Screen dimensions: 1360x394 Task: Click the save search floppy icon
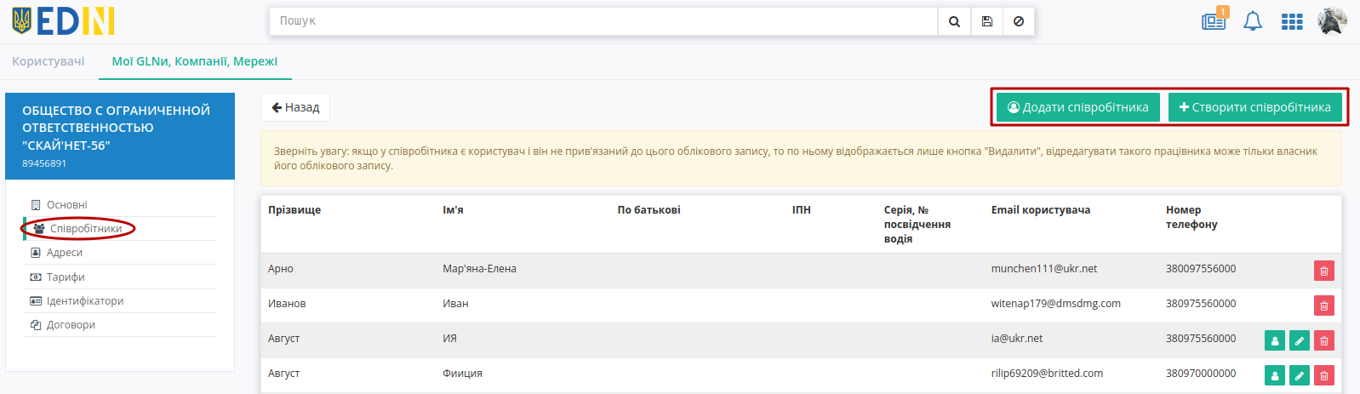986,21
